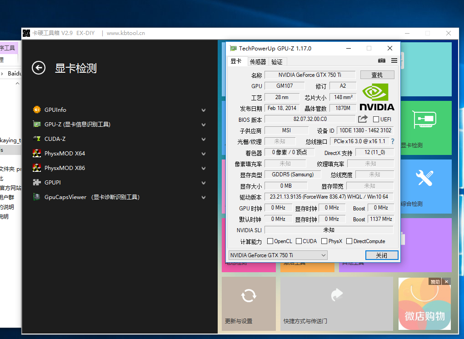Open the 快捷方式与传送门 arrow tile

pyautogui.click(x=337, y=304)
